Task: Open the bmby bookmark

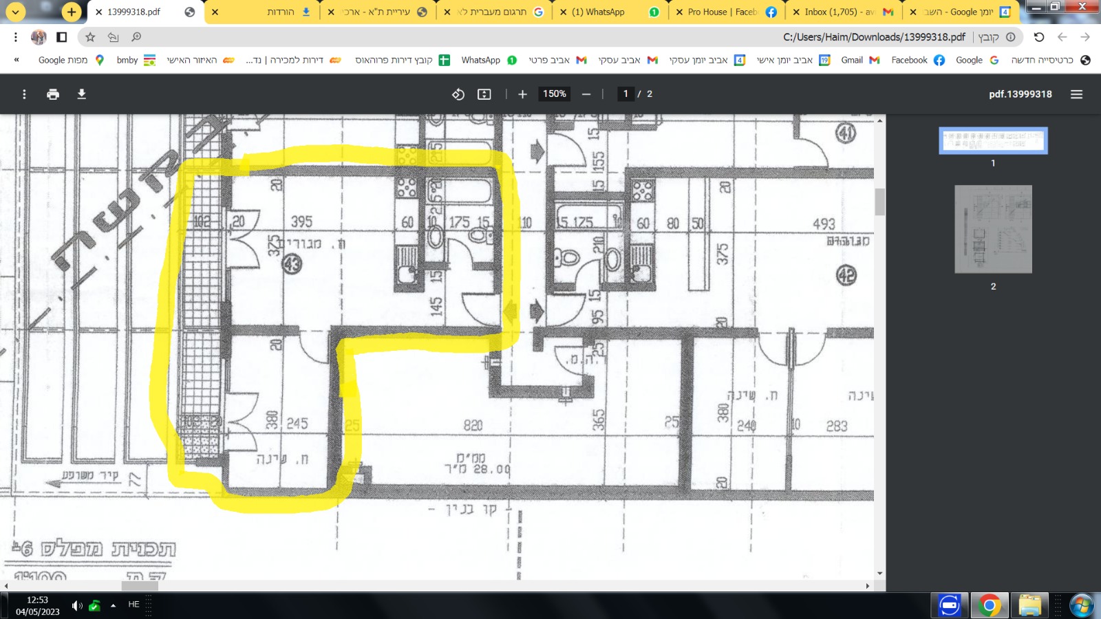Action: point(136,61)
